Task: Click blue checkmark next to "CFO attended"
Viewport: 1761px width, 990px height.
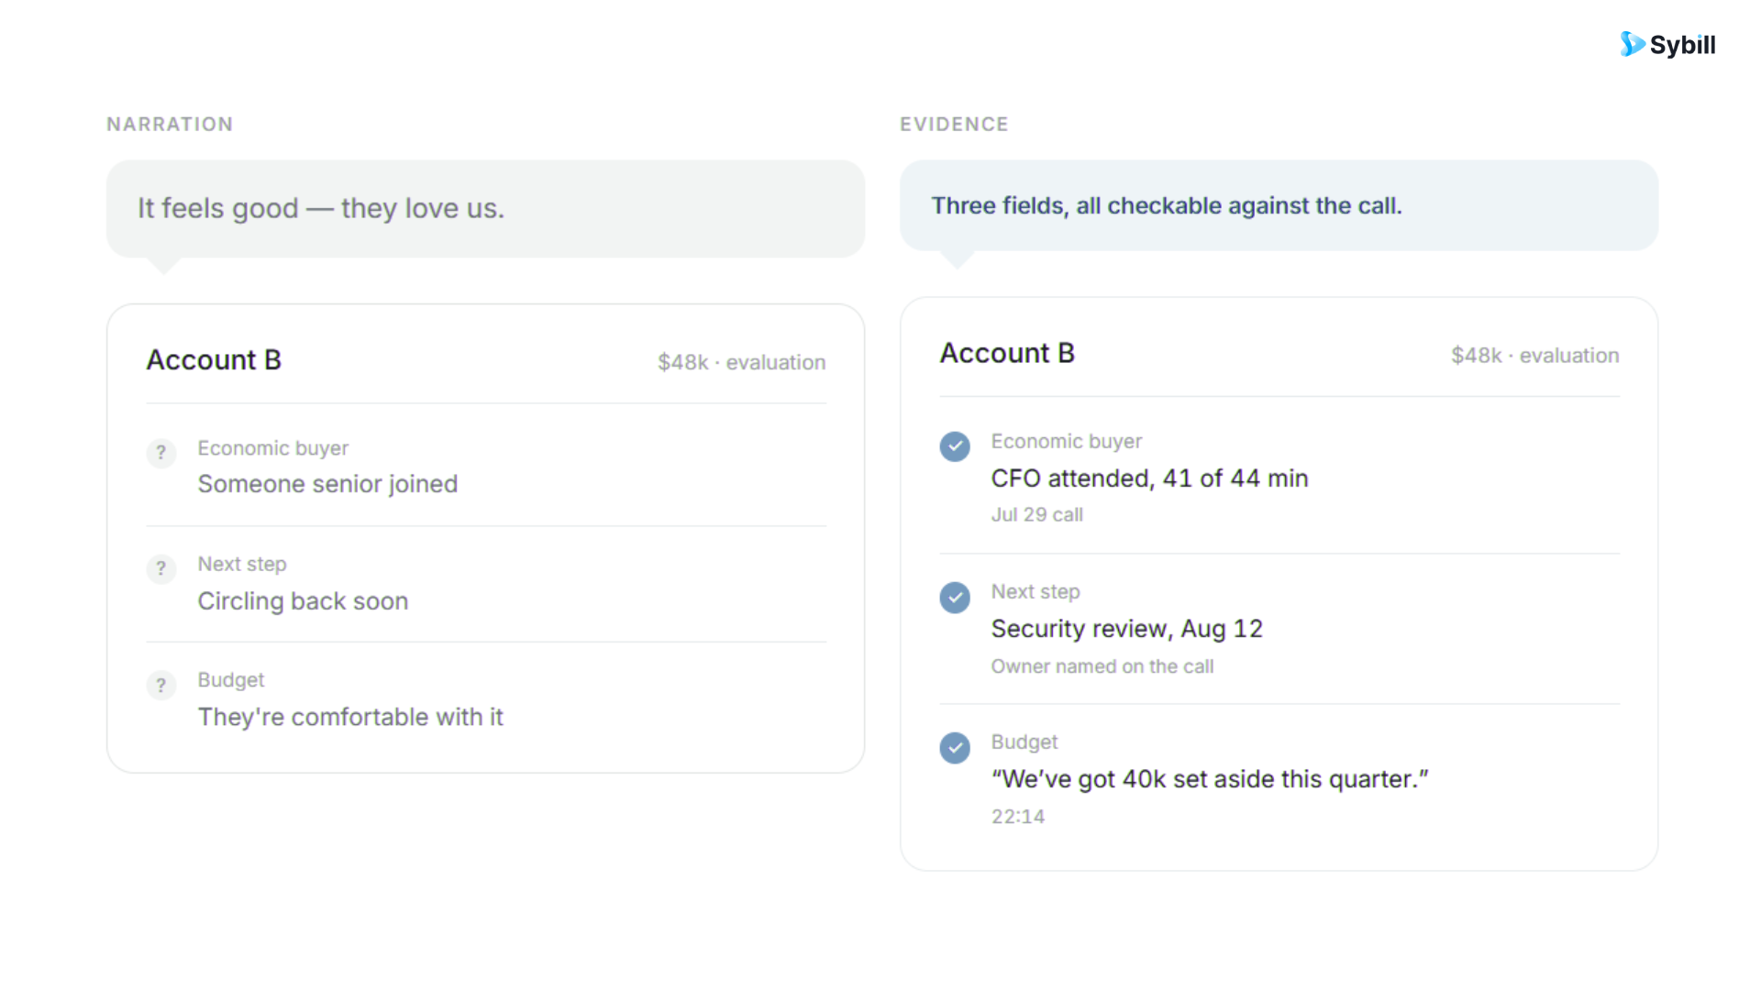Action: [x=955, y=446]
